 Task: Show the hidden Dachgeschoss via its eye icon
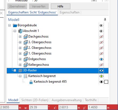coord(101,37)
